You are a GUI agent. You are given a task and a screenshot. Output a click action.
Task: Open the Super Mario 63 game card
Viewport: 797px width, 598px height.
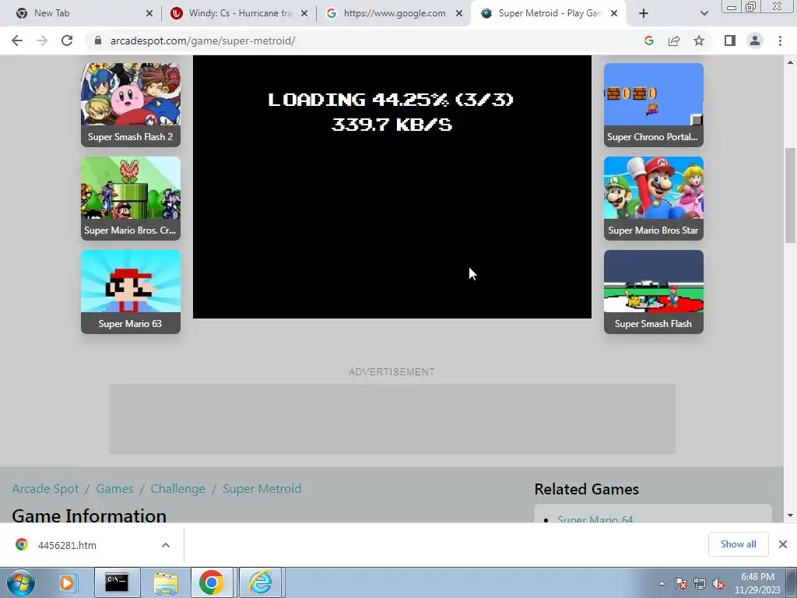click(x=131, y=292)
